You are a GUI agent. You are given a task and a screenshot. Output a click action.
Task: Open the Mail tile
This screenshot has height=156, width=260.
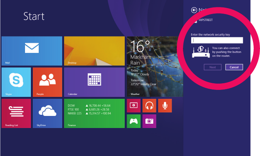(32, 51)
